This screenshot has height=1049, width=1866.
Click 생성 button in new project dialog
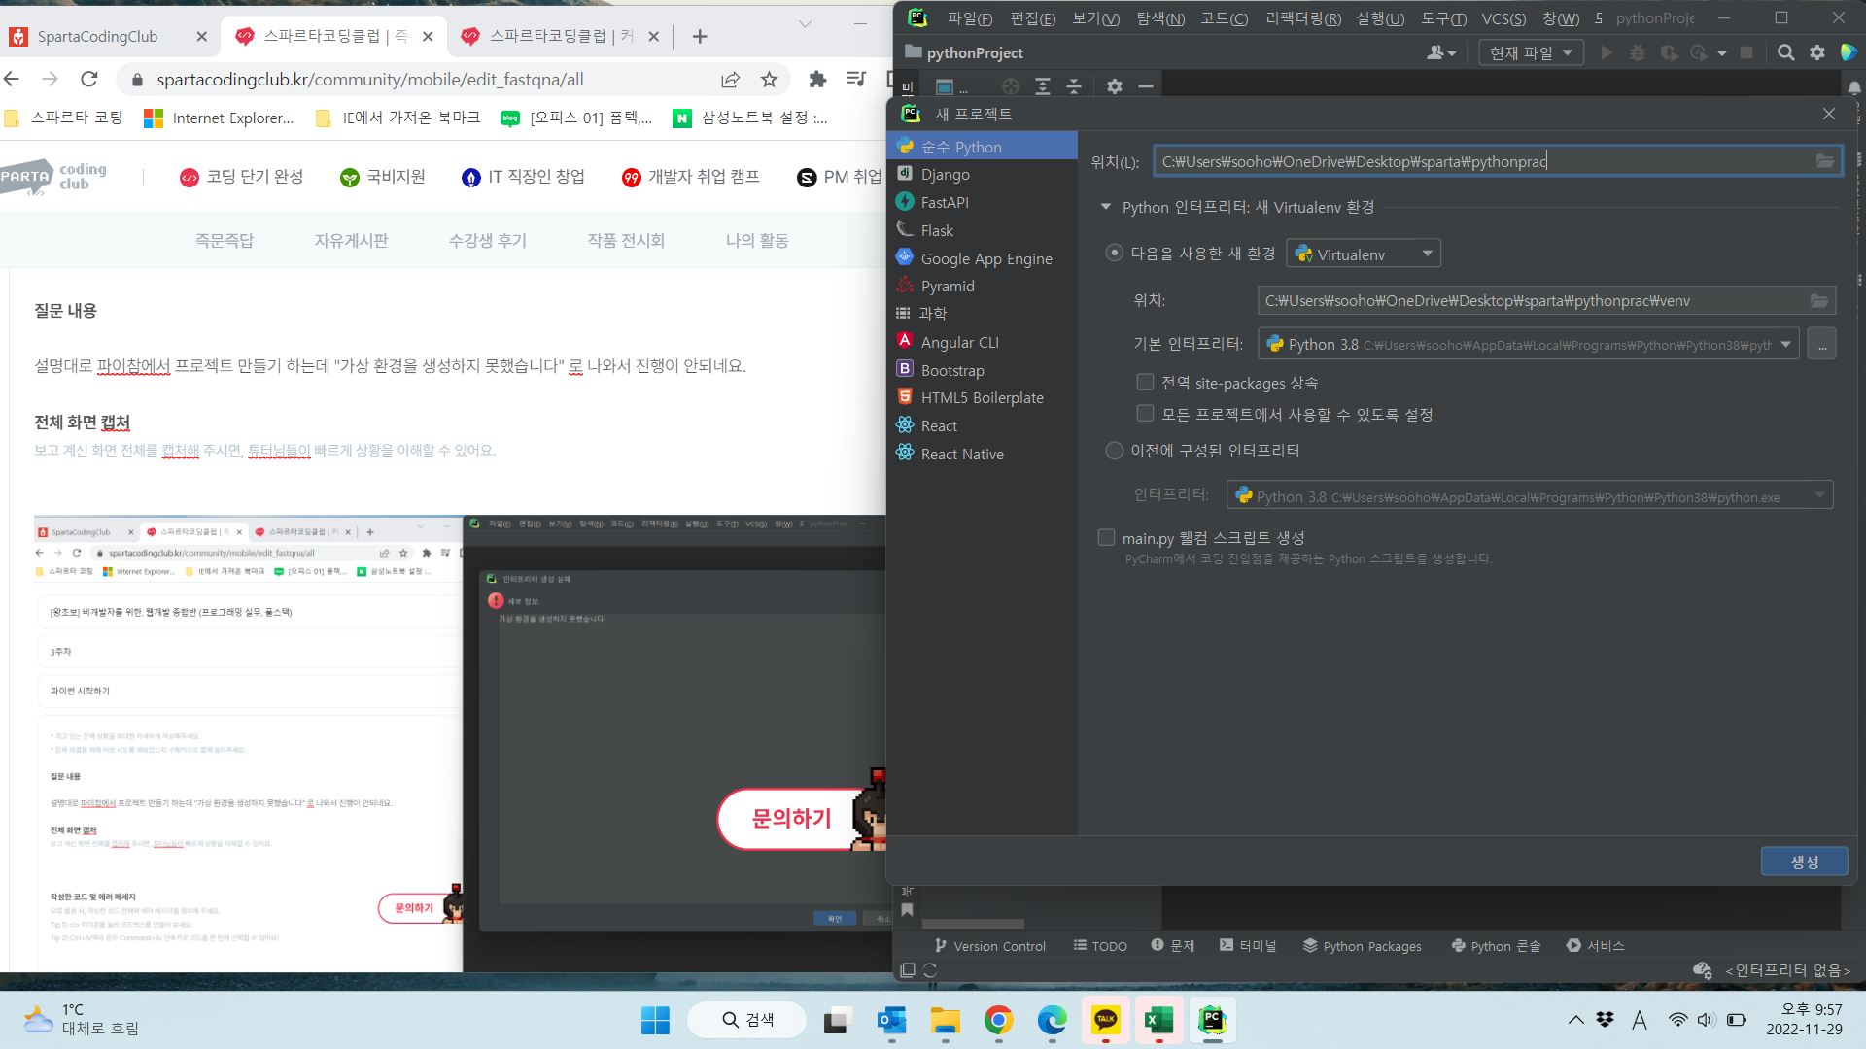coord(1804,862)
